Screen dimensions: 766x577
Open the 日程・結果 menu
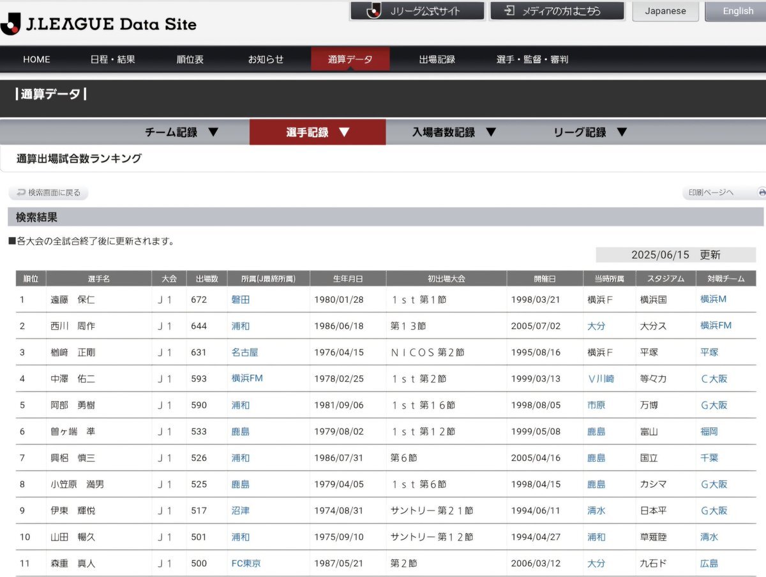click(x=112, y=59)
